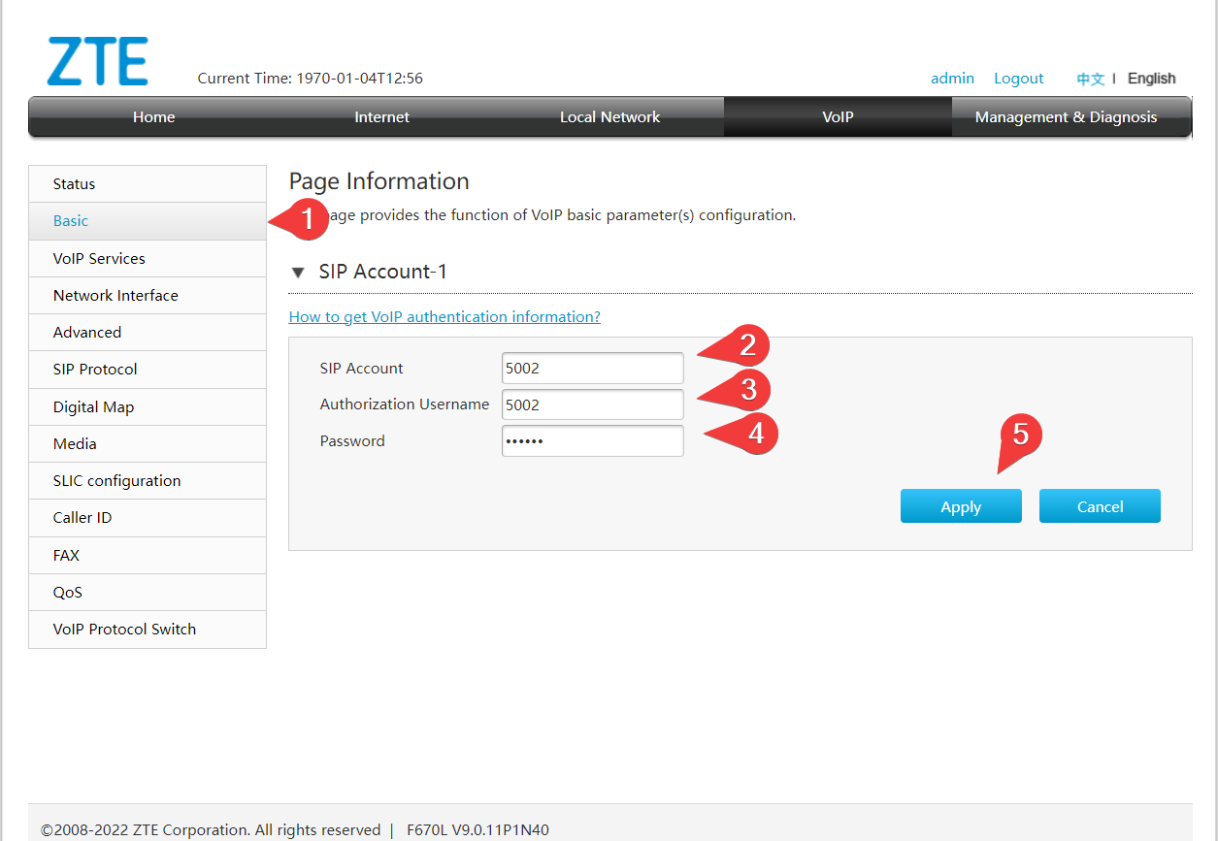Image resolution: width=1218 pixels, height=841 pixels.
Task: Open the SIP Protocol settings page
Action: [x=95, y=370]
